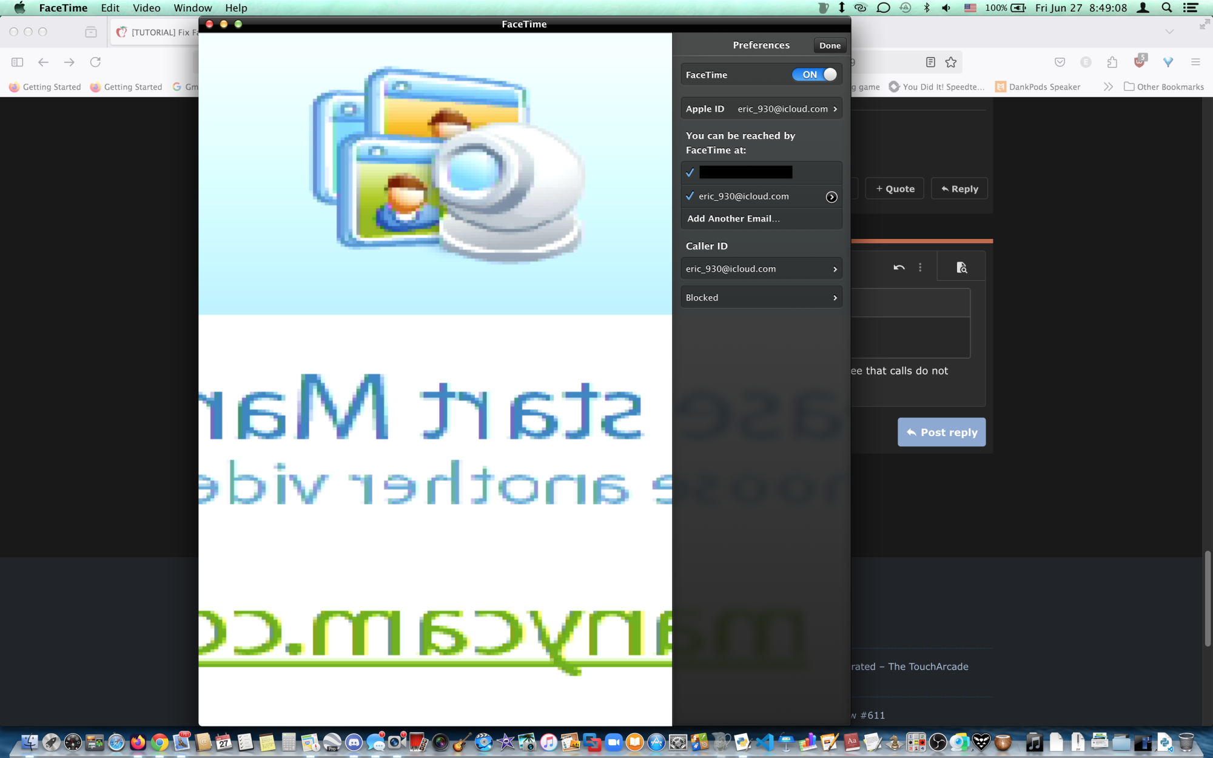Uncheck eric_930@icloud.com as a reachable address
Screen dimensions: 1213x758
[x=690, y=196]
